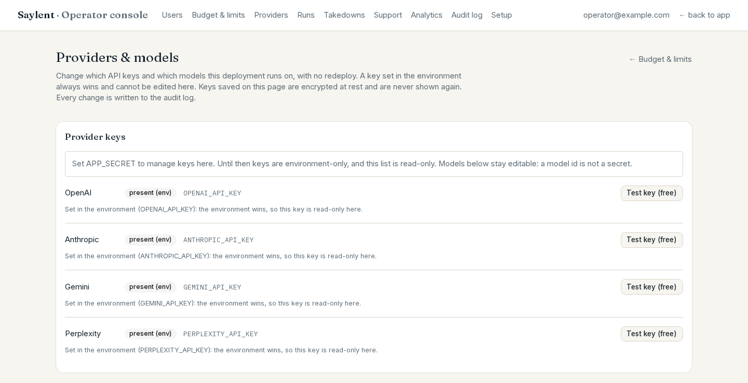748x383 pixels.
Task: Open the Runs section
Action: coord(306,15)
